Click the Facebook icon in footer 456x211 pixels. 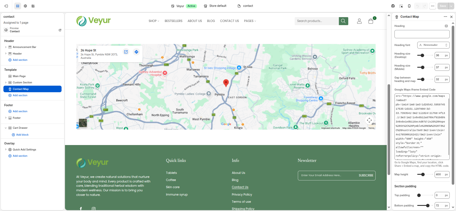point(81,209)
